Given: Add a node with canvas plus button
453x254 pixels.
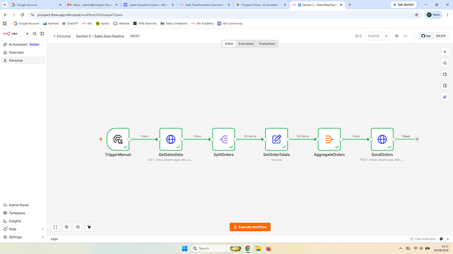Looking at the screenshot, I should 445,52.
